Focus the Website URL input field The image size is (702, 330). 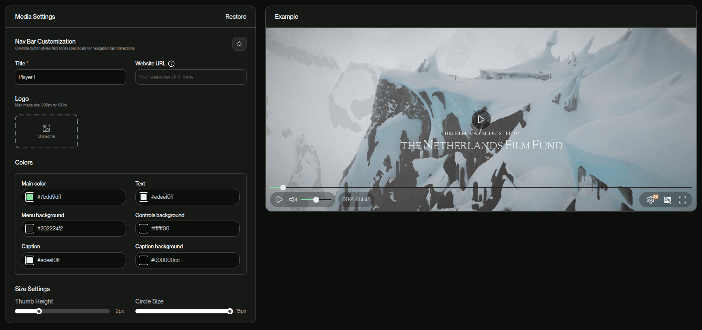[191, 77]
